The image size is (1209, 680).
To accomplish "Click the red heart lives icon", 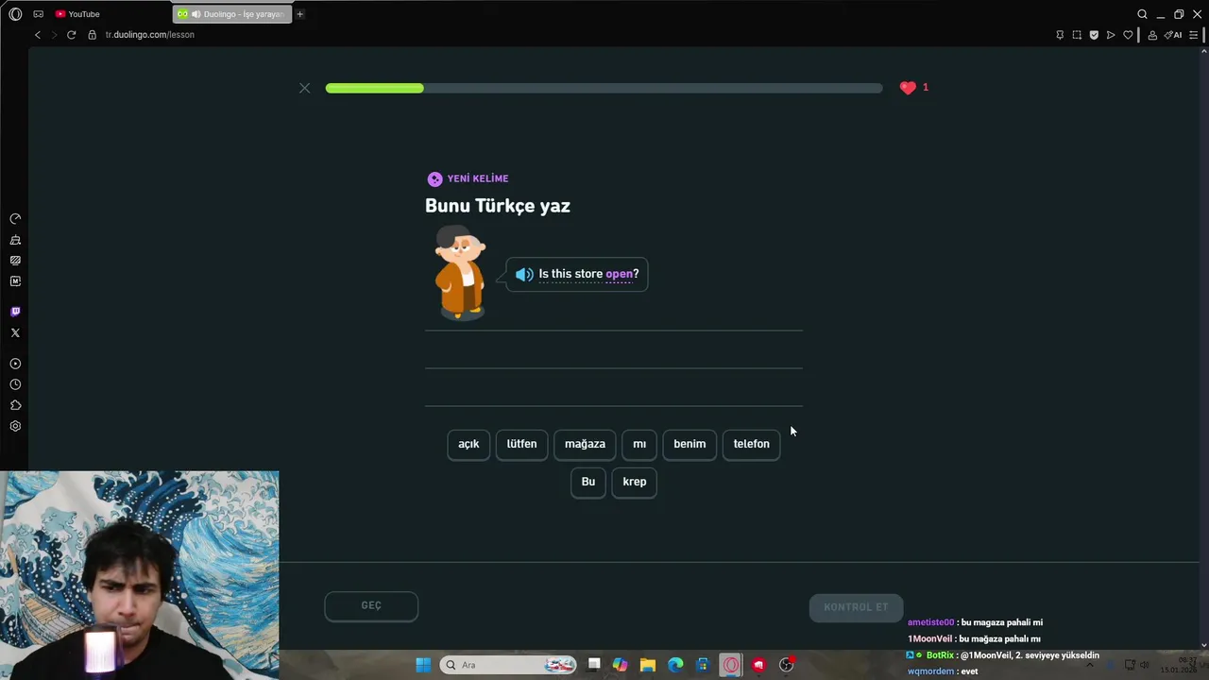I will click(908, 88).
